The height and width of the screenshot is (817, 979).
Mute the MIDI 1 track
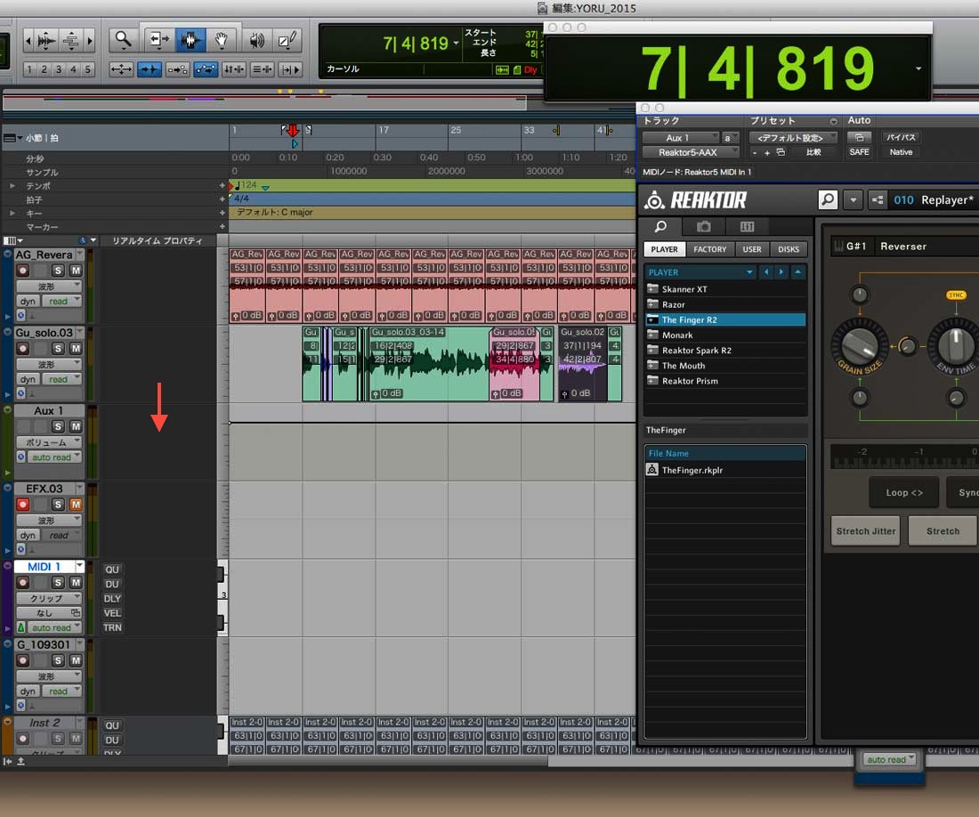[76, 582]
